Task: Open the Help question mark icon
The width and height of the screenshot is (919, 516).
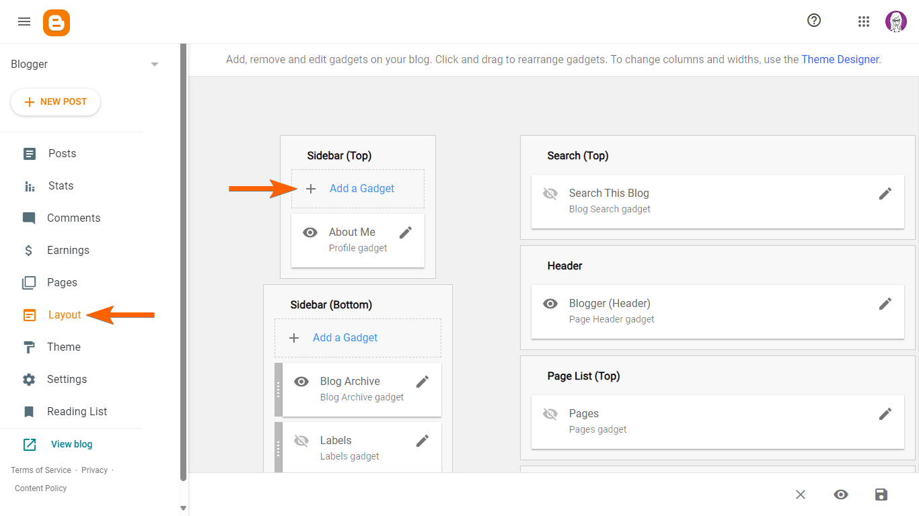Action: [x=814, y=21]
